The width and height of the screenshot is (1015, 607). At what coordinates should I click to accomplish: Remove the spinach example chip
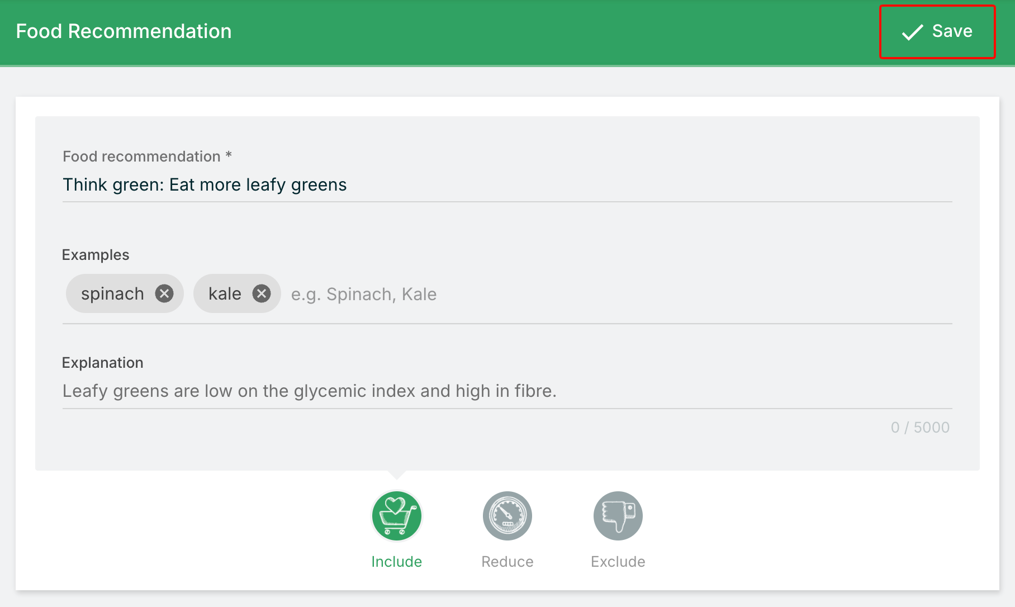[x=164, y=293]
